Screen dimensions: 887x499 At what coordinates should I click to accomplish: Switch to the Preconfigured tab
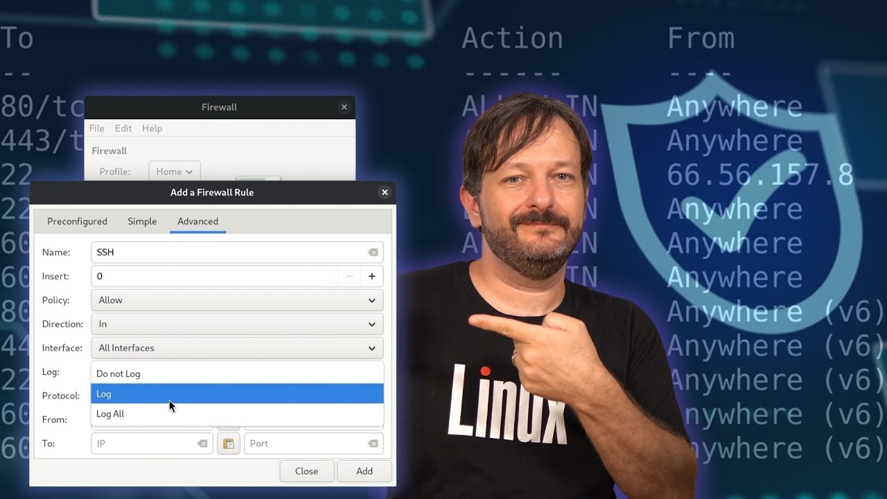pyautogui.click(x=77, y=221)
